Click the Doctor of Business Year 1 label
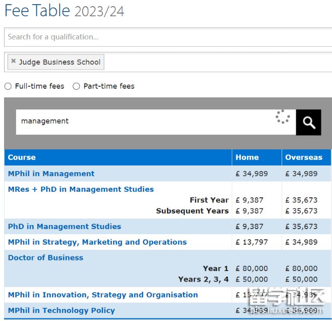 pyautogui.click(x=215, y=269)
